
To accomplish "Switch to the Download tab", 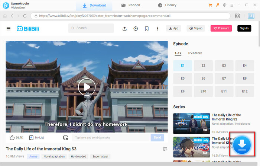I will point(94,5).
